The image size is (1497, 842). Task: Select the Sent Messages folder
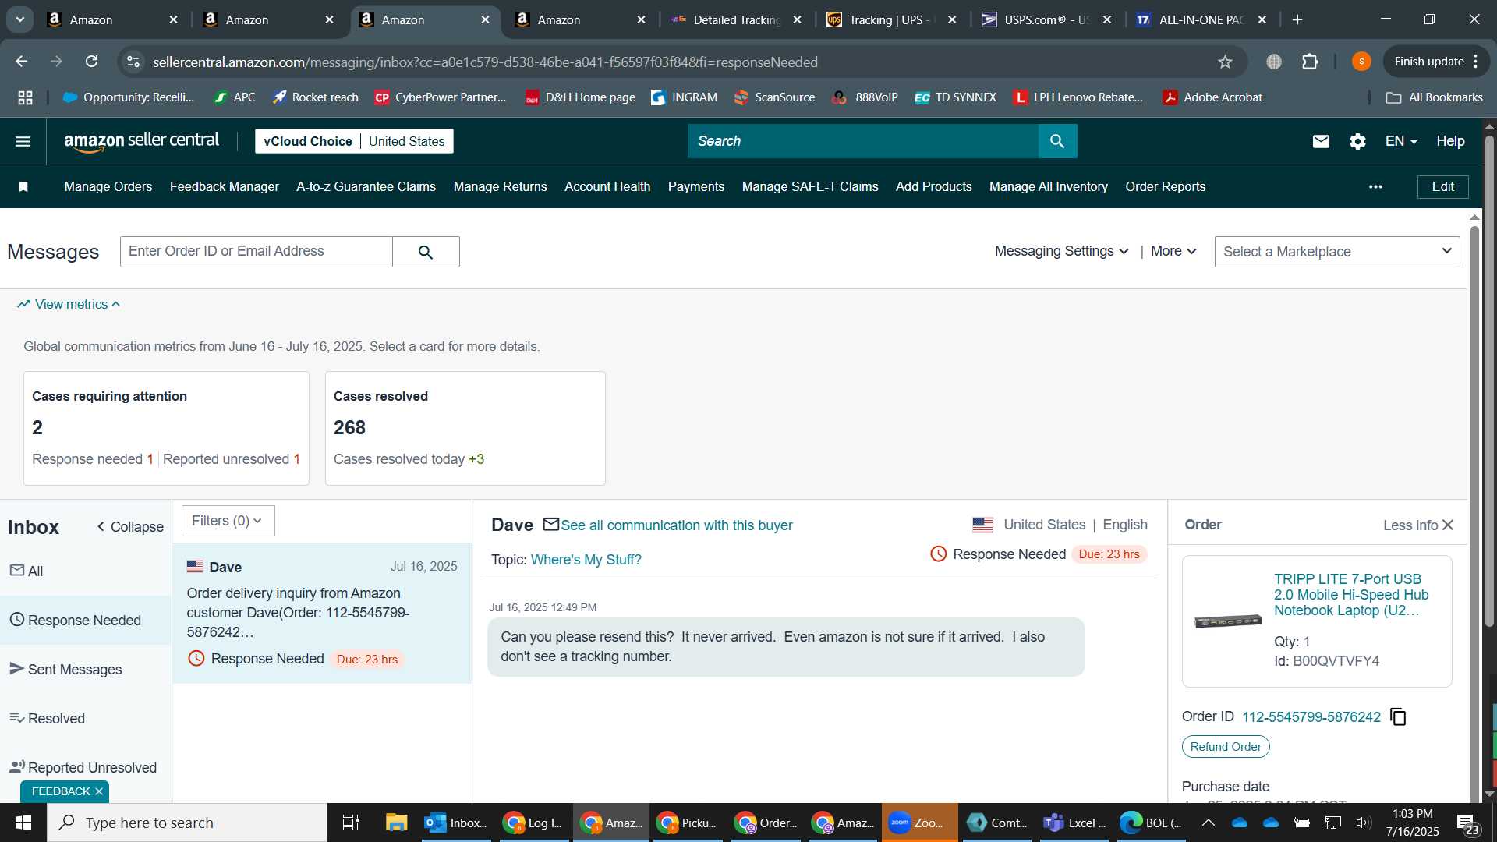click(85, 670)
